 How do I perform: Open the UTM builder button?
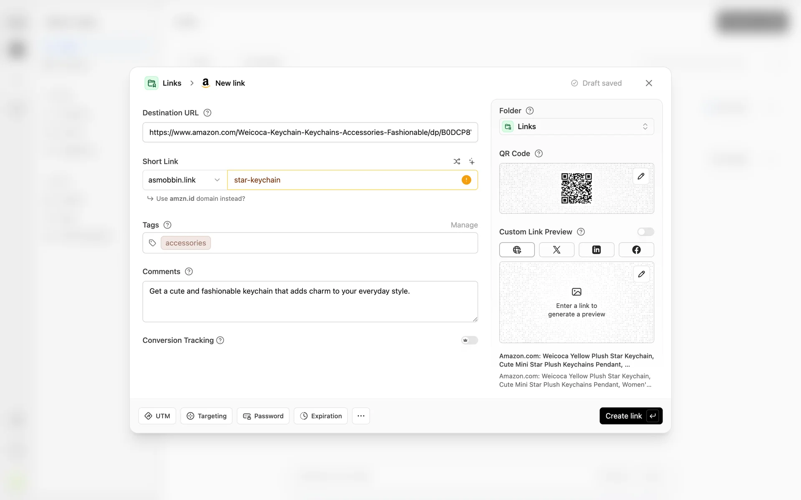pyautogui.click(x=157, y=416)
